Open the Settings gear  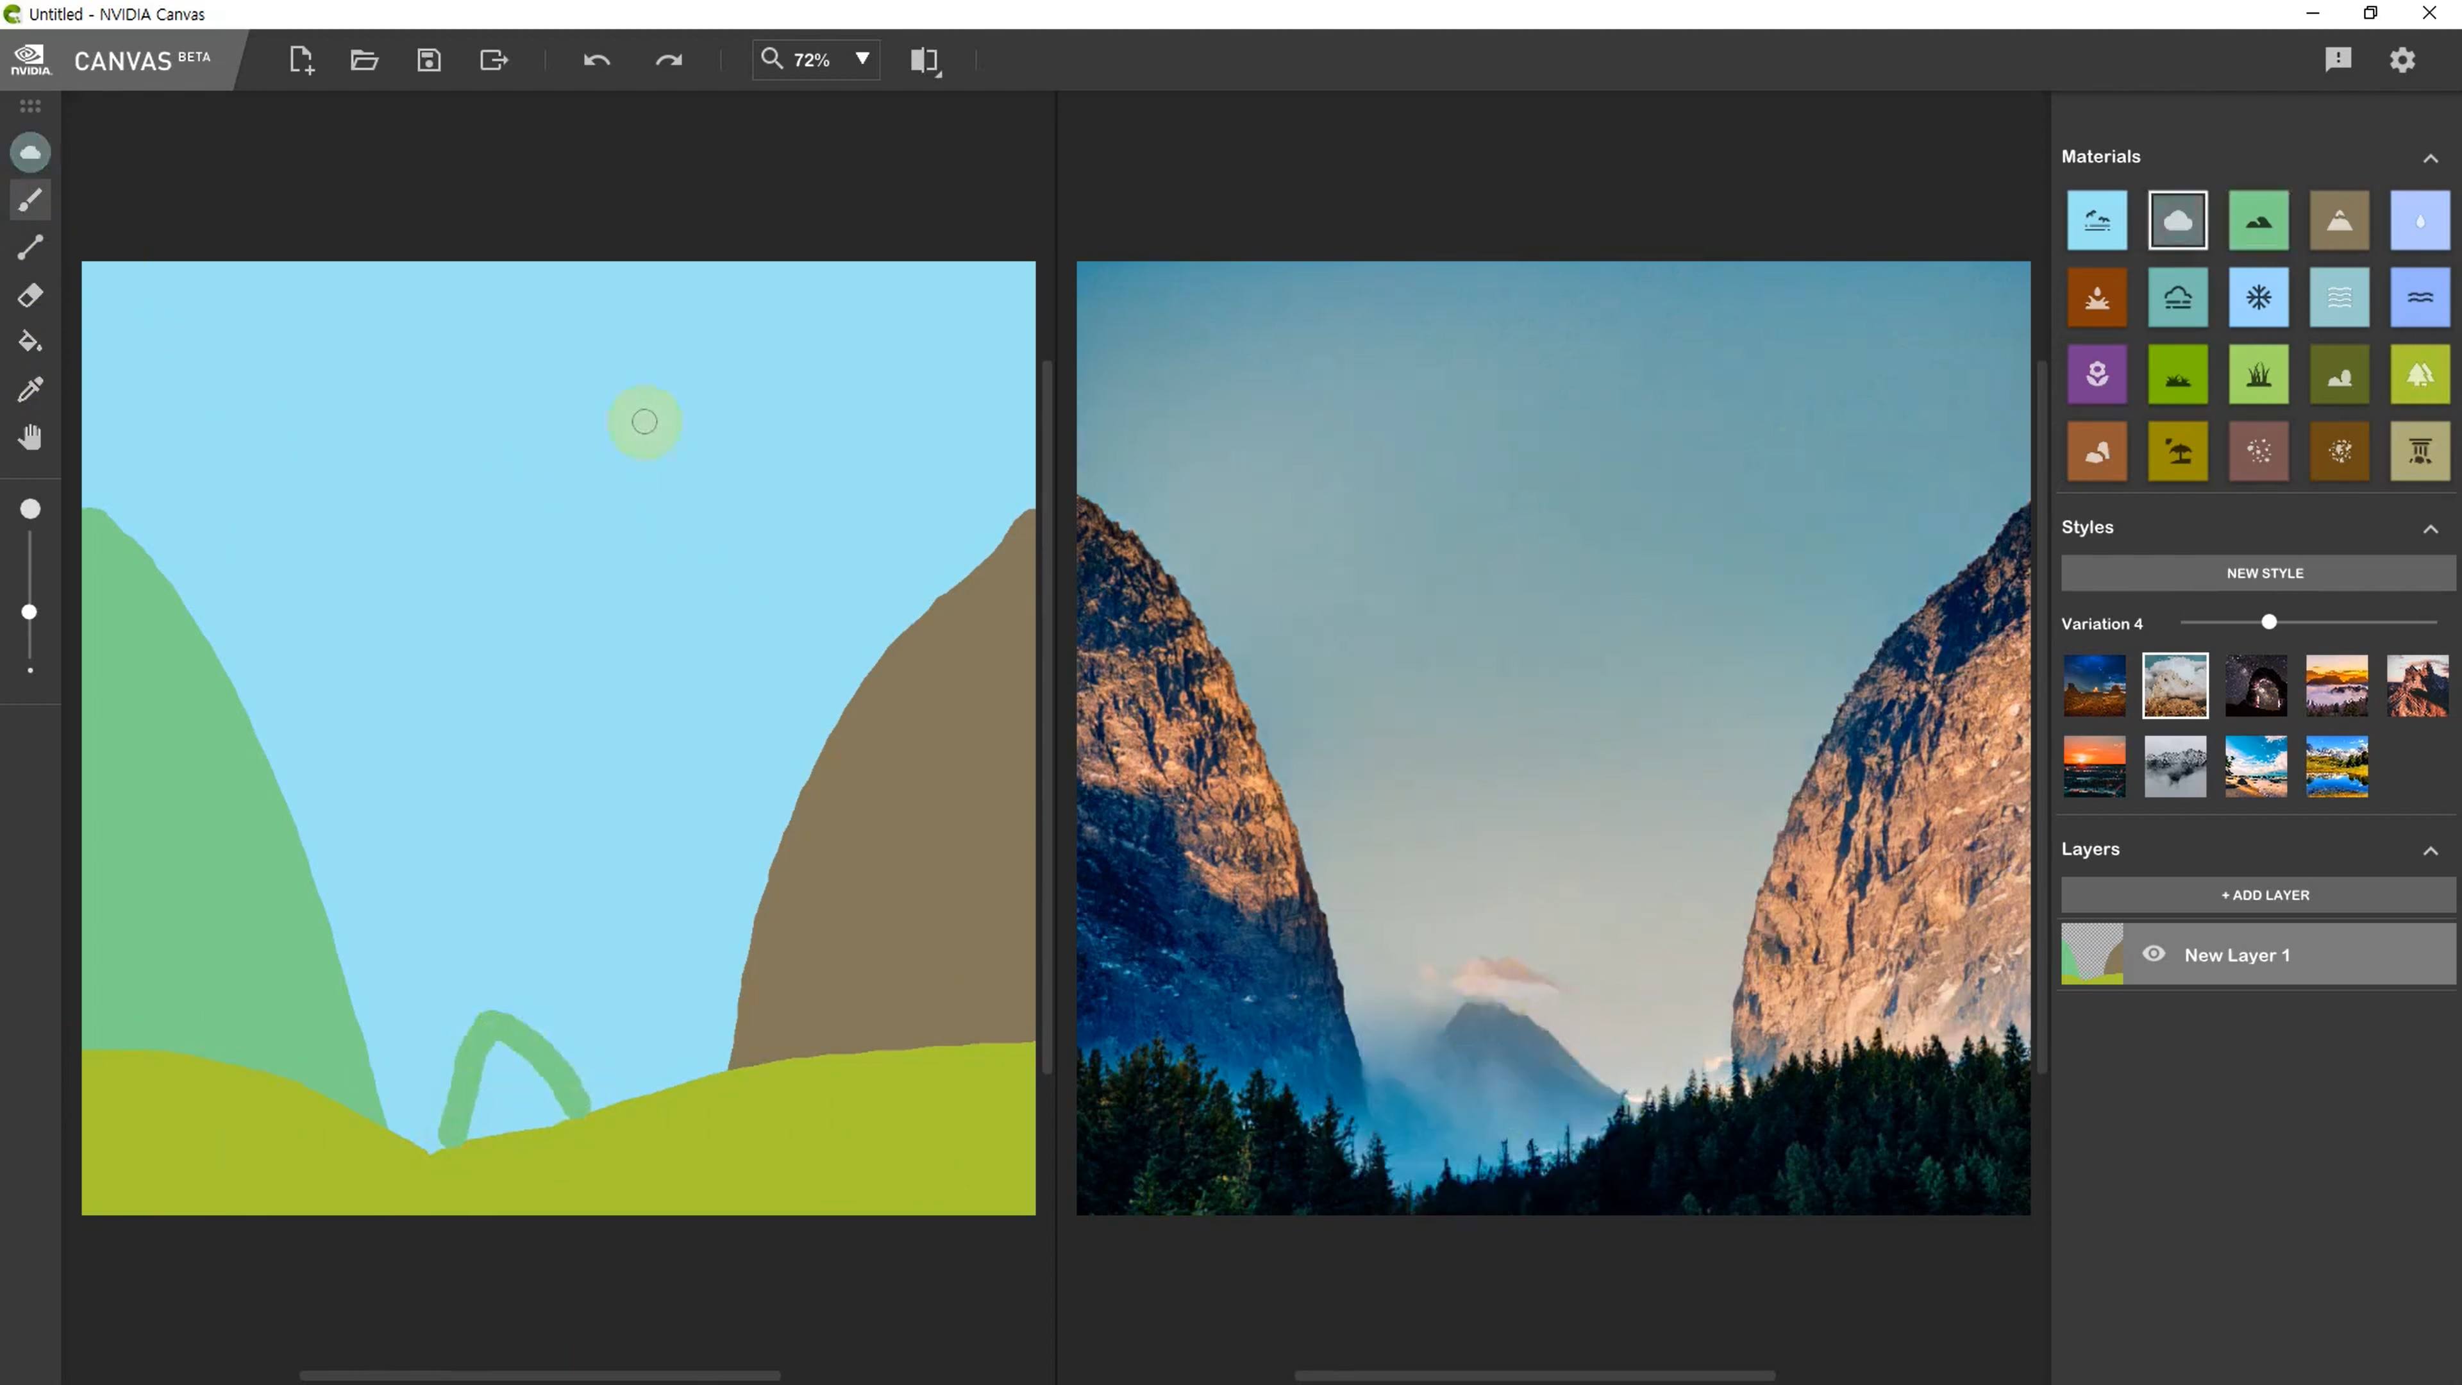pyautogui.click(x=2402, y=60)
